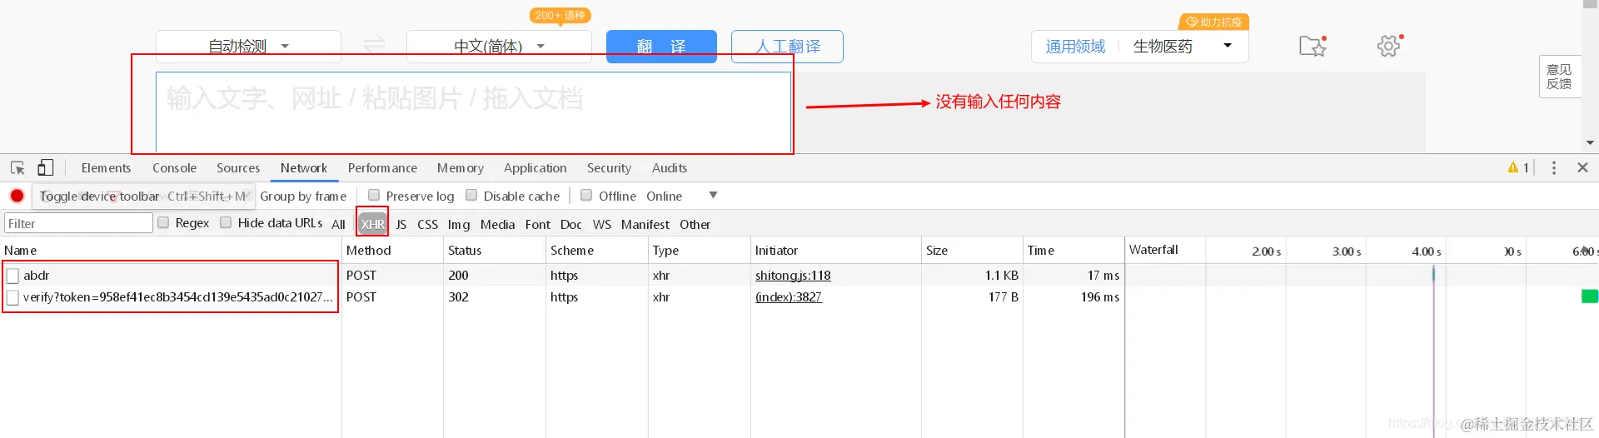Viewport: 1599px width, 438px height.
Task: Click the swap languages arrows icon
Action: (x=374, y=43)
